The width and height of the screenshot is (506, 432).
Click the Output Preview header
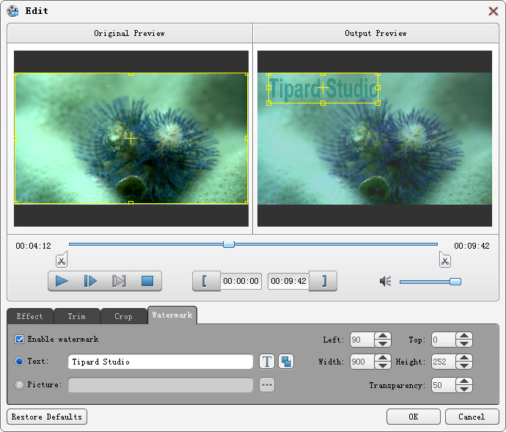375,33
